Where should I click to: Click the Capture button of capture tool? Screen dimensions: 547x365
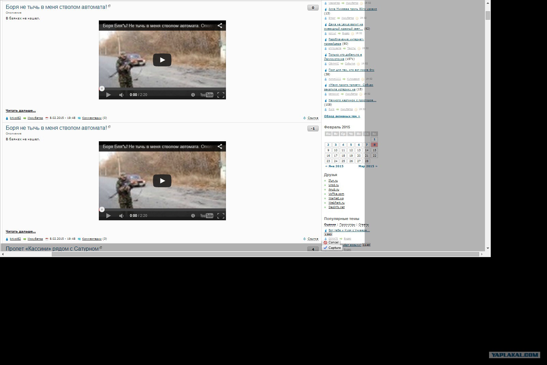(332, 248)
